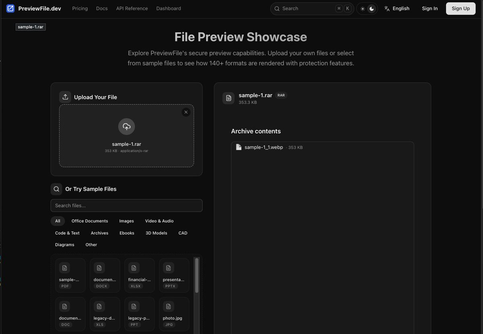Filter by Video & Audio
This screenshot has width=483, height=334.
(159, 221)
